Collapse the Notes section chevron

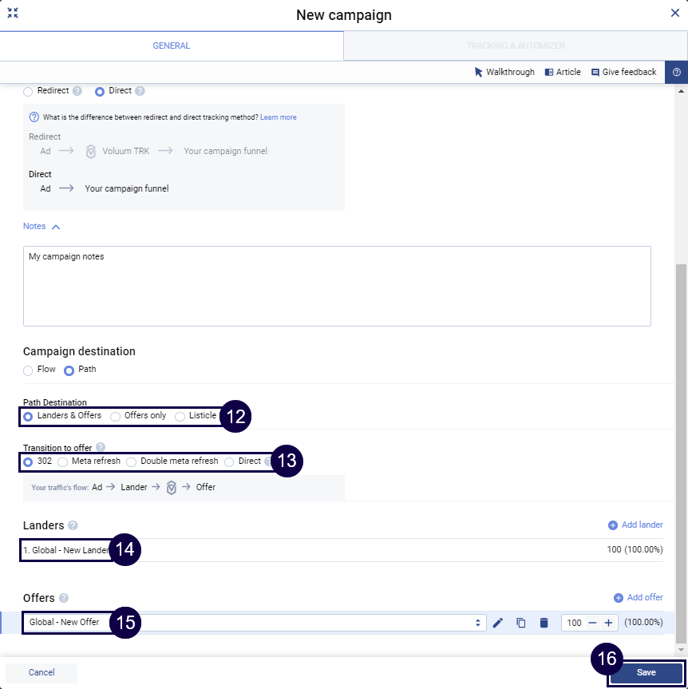pyautogui.click(x=56, y=227)
